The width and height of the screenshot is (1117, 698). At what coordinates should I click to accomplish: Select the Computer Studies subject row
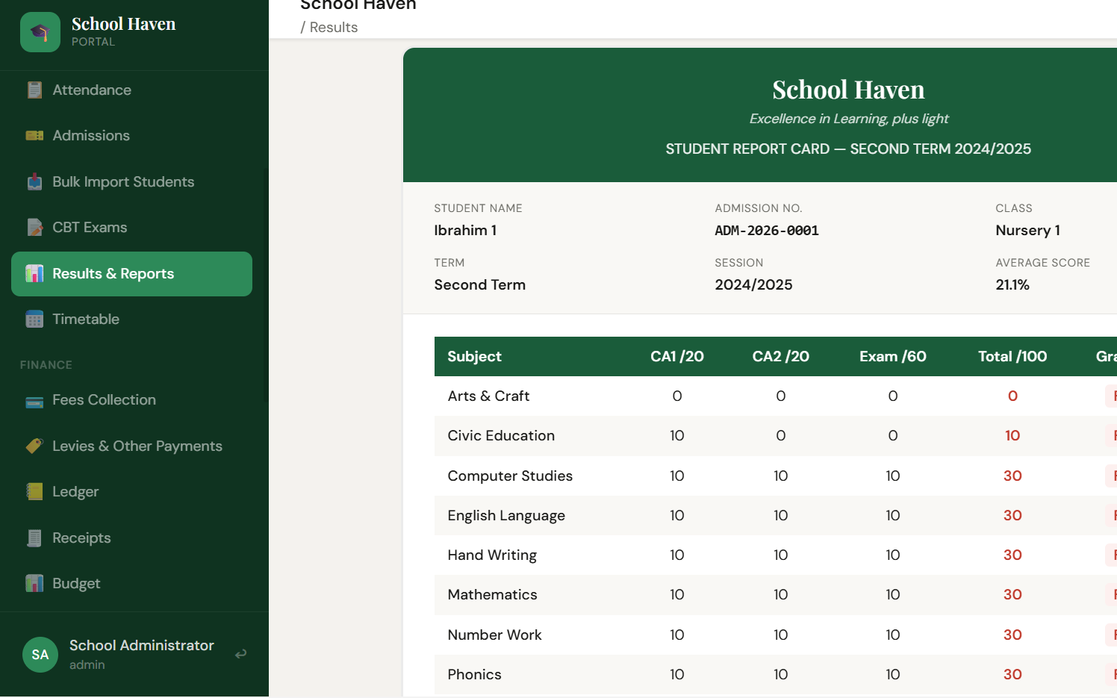776,476
